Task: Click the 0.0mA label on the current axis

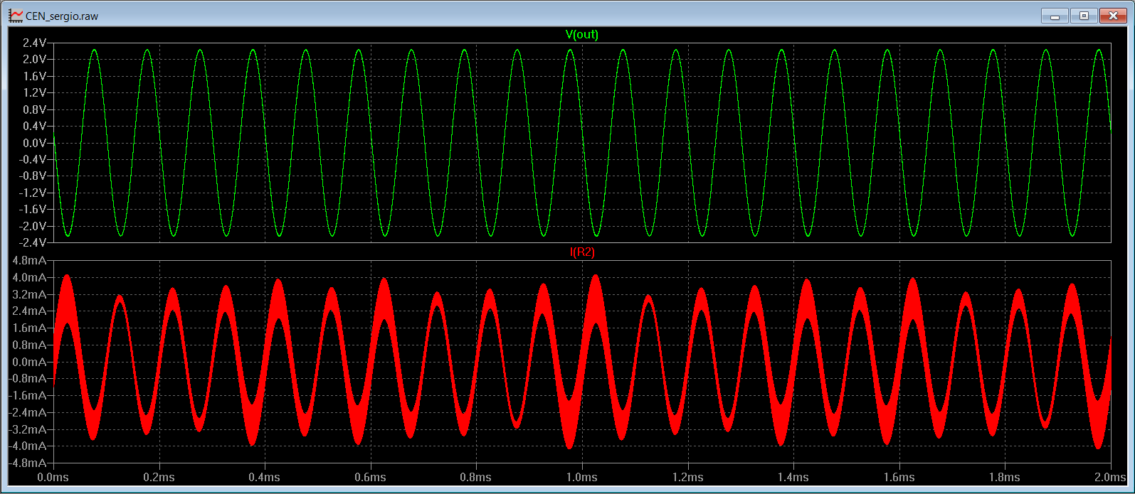Action: [29, 362]
